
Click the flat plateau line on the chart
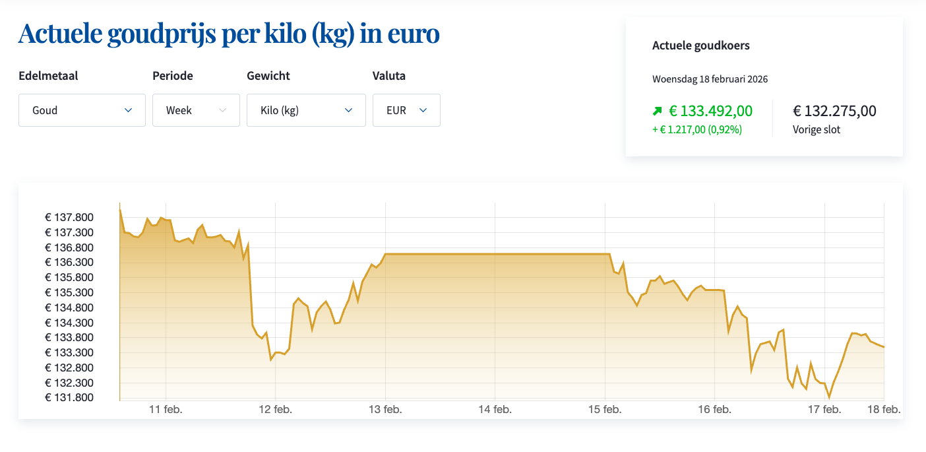(495, 254)
